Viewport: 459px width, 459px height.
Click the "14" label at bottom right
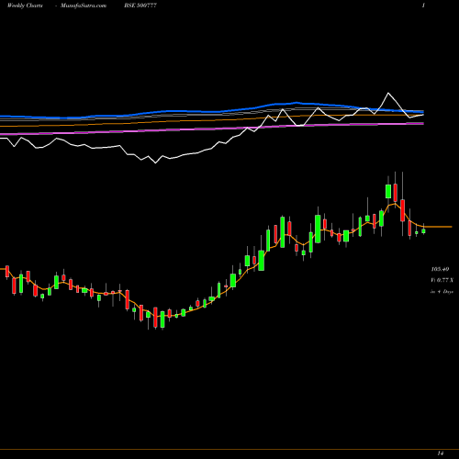click(441, 453)
